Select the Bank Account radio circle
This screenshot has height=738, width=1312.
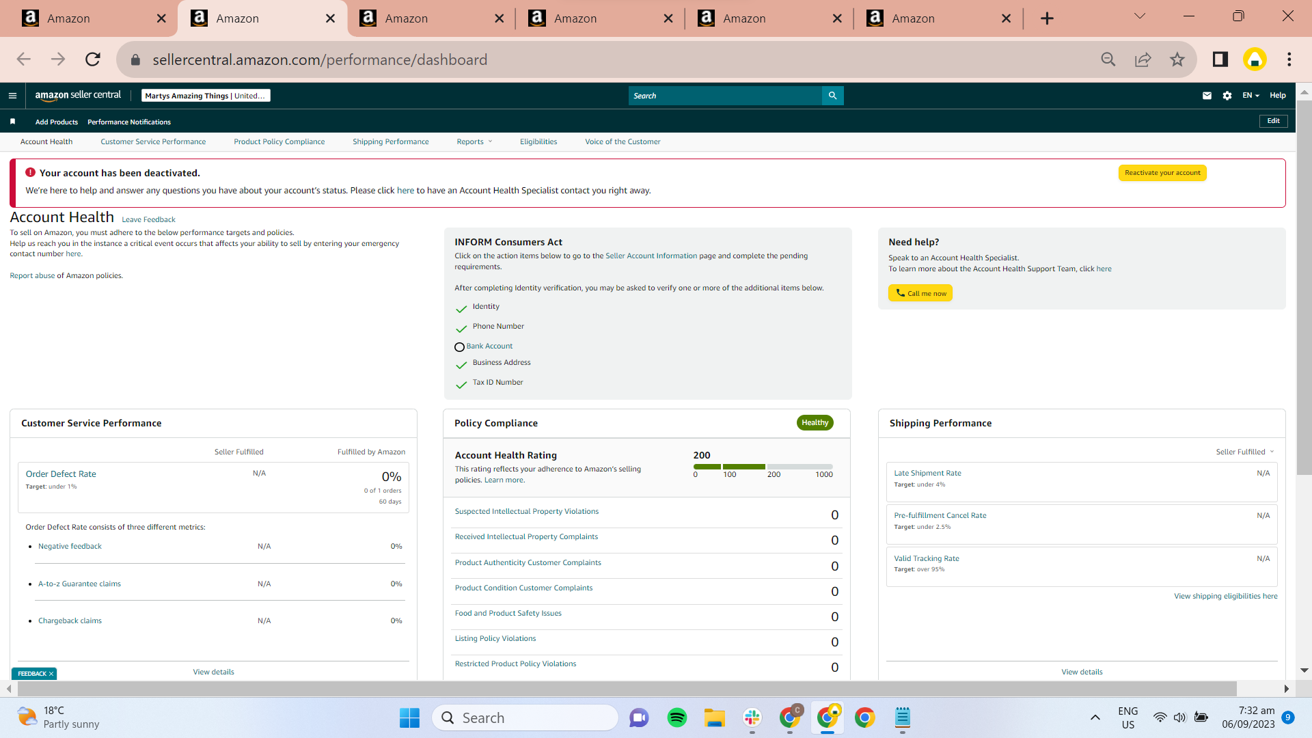pos(459,347)
